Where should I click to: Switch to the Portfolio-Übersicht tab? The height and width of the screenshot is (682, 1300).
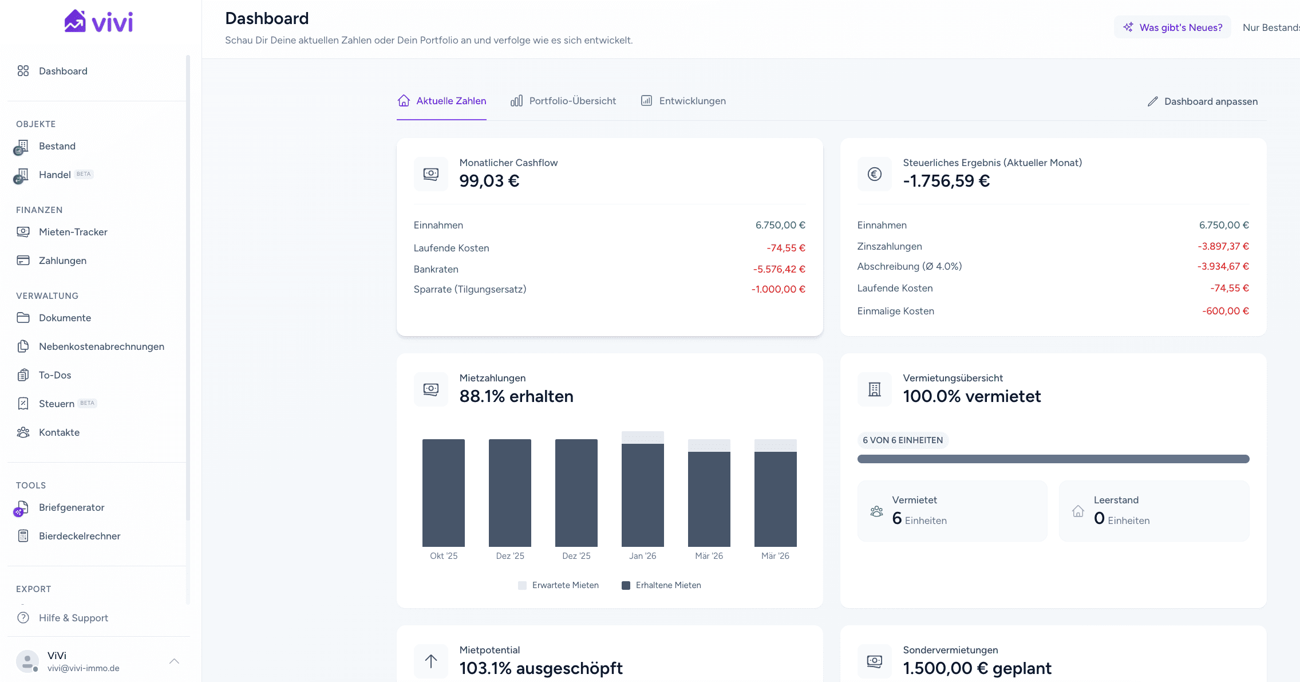coord(572,101)
